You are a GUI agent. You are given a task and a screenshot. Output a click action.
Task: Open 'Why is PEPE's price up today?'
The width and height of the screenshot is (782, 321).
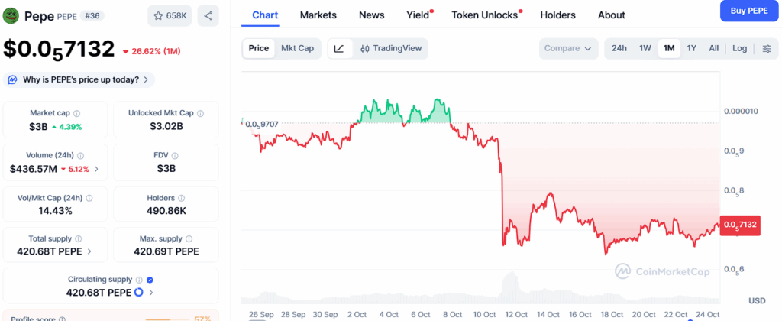(79, 79)
